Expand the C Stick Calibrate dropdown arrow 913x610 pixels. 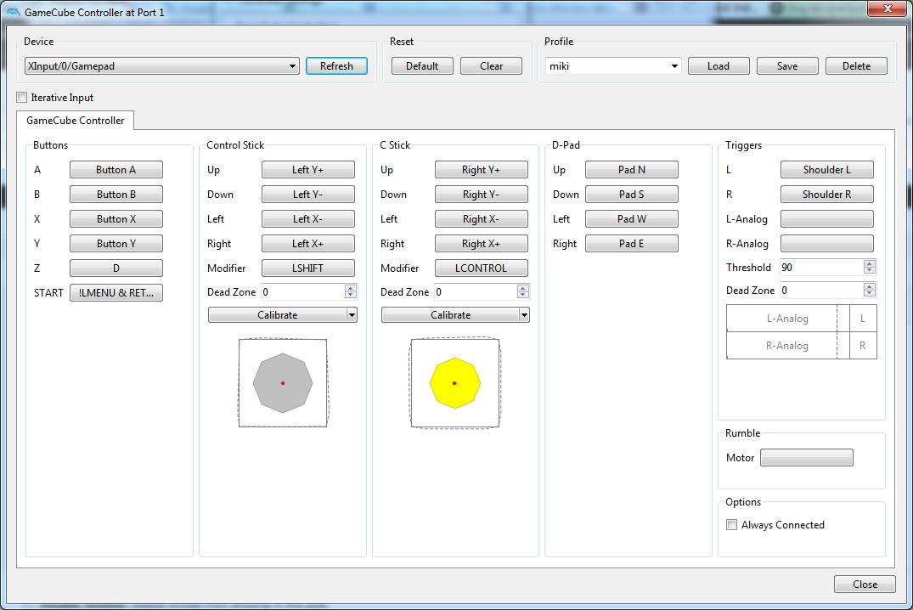tap(525, 315)
